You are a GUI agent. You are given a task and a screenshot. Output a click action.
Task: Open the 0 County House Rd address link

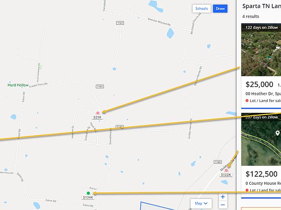263,183
